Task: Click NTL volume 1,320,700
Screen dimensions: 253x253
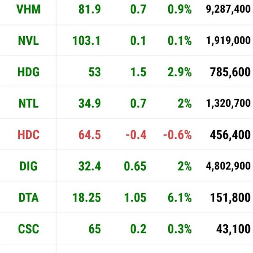Action: [228, 103]
